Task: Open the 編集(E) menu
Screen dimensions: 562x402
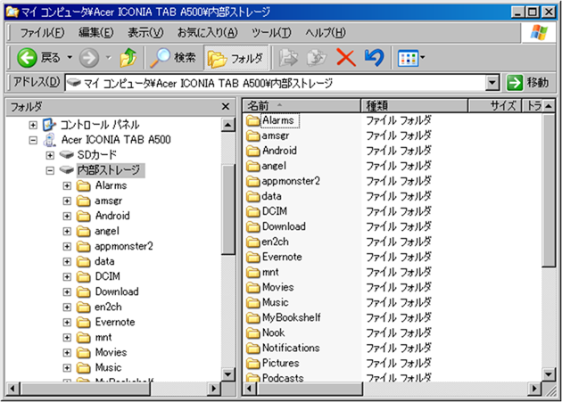Action: pyautogui.click(x=96, y=33)
